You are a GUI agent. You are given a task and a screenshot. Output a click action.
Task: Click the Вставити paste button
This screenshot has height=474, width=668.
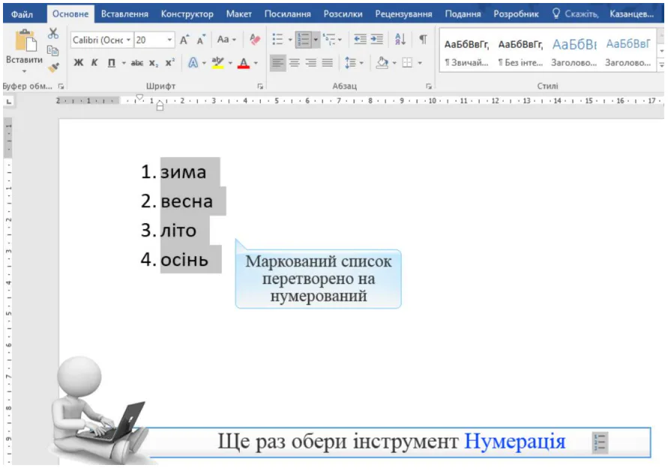(24, 48)
